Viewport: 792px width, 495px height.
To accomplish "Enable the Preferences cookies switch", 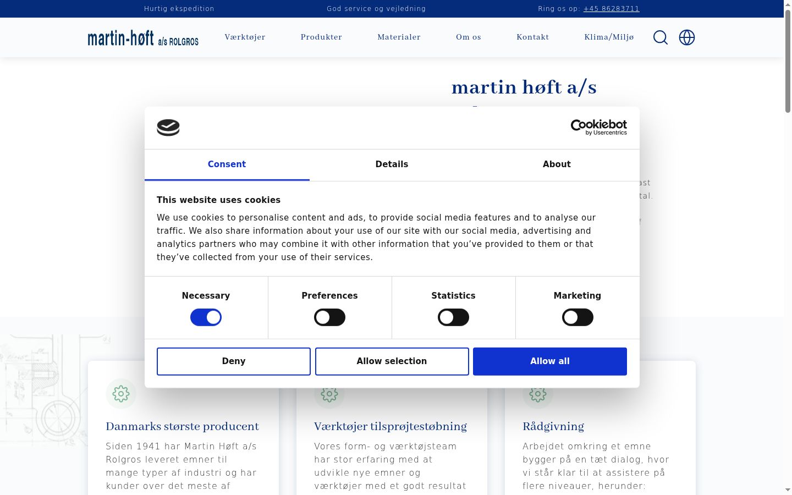I will point(329,317).
